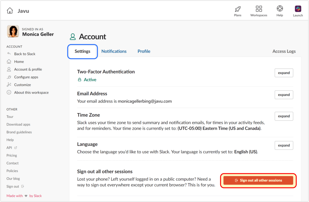The image size is (309, 202).
Task: Open About this workspace link
Action: click(31, 92)
